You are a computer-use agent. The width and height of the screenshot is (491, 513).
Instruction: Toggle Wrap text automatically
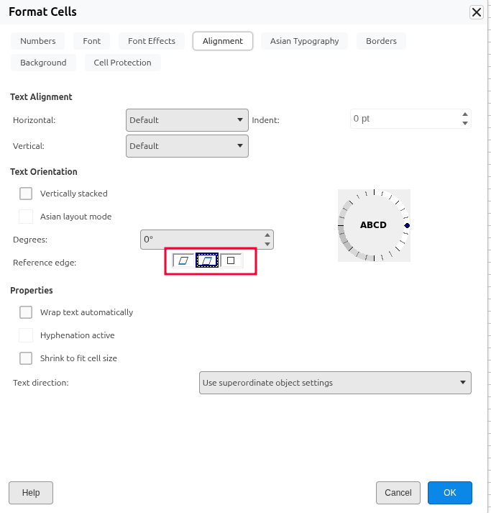point(26,312)
